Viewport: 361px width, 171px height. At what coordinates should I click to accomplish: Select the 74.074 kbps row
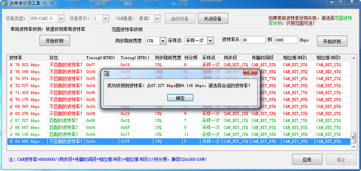[x=179, y=79]
